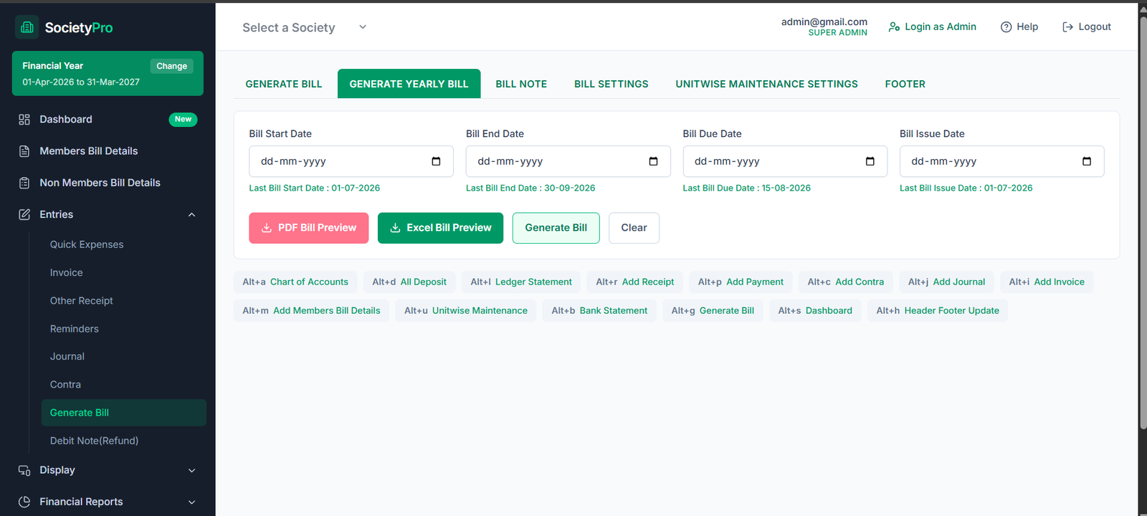
Task: Open the Select a Society dropdown
Action: pyautogui.click(x=305, y=27)
